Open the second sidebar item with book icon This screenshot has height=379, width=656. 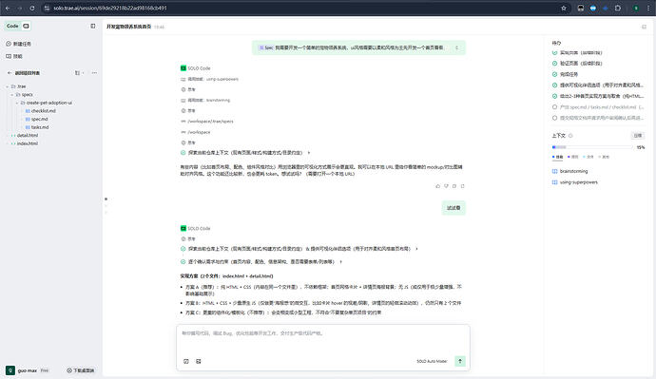tap(14, 56)
